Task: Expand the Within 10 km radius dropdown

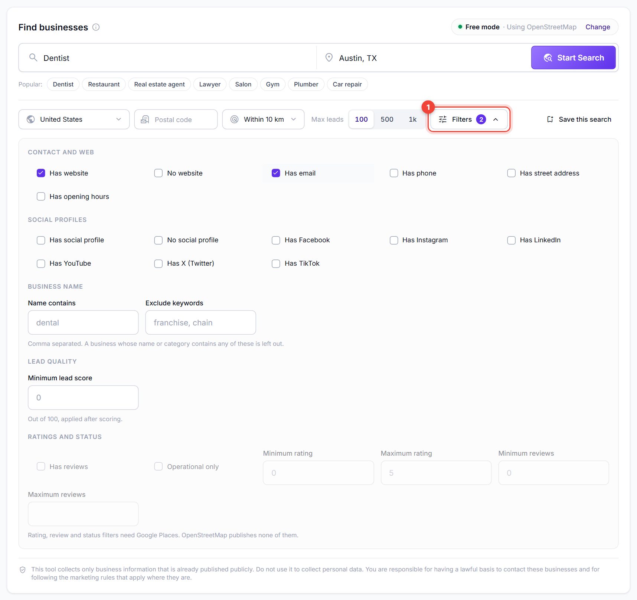Action: point(263,119)
